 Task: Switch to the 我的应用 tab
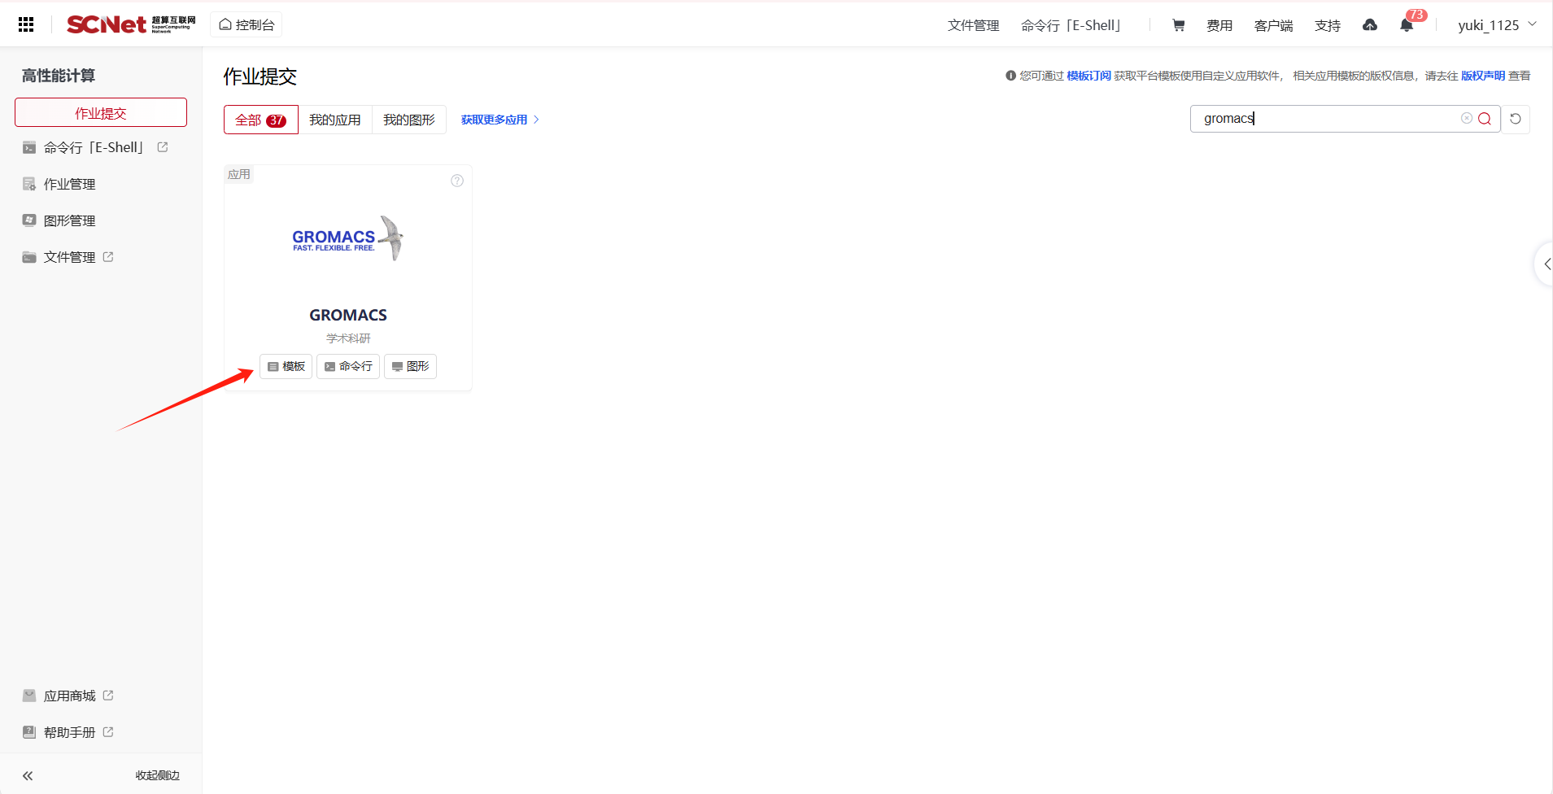[335, 120]
